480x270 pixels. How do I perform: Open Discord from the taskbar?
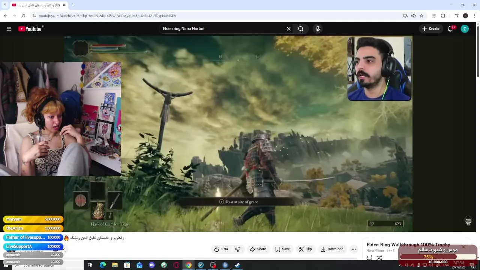pyautogui.click(x=151, y=265)
